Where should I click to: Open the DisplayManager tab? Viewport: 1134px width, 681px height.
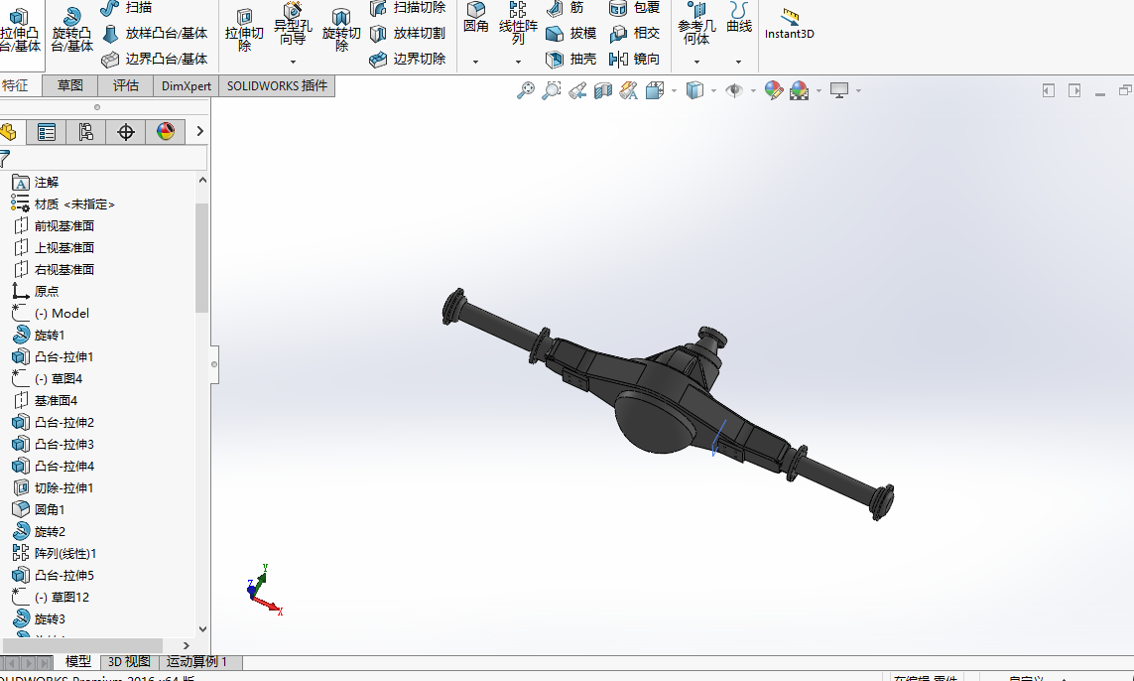click(x=166, y=132)
